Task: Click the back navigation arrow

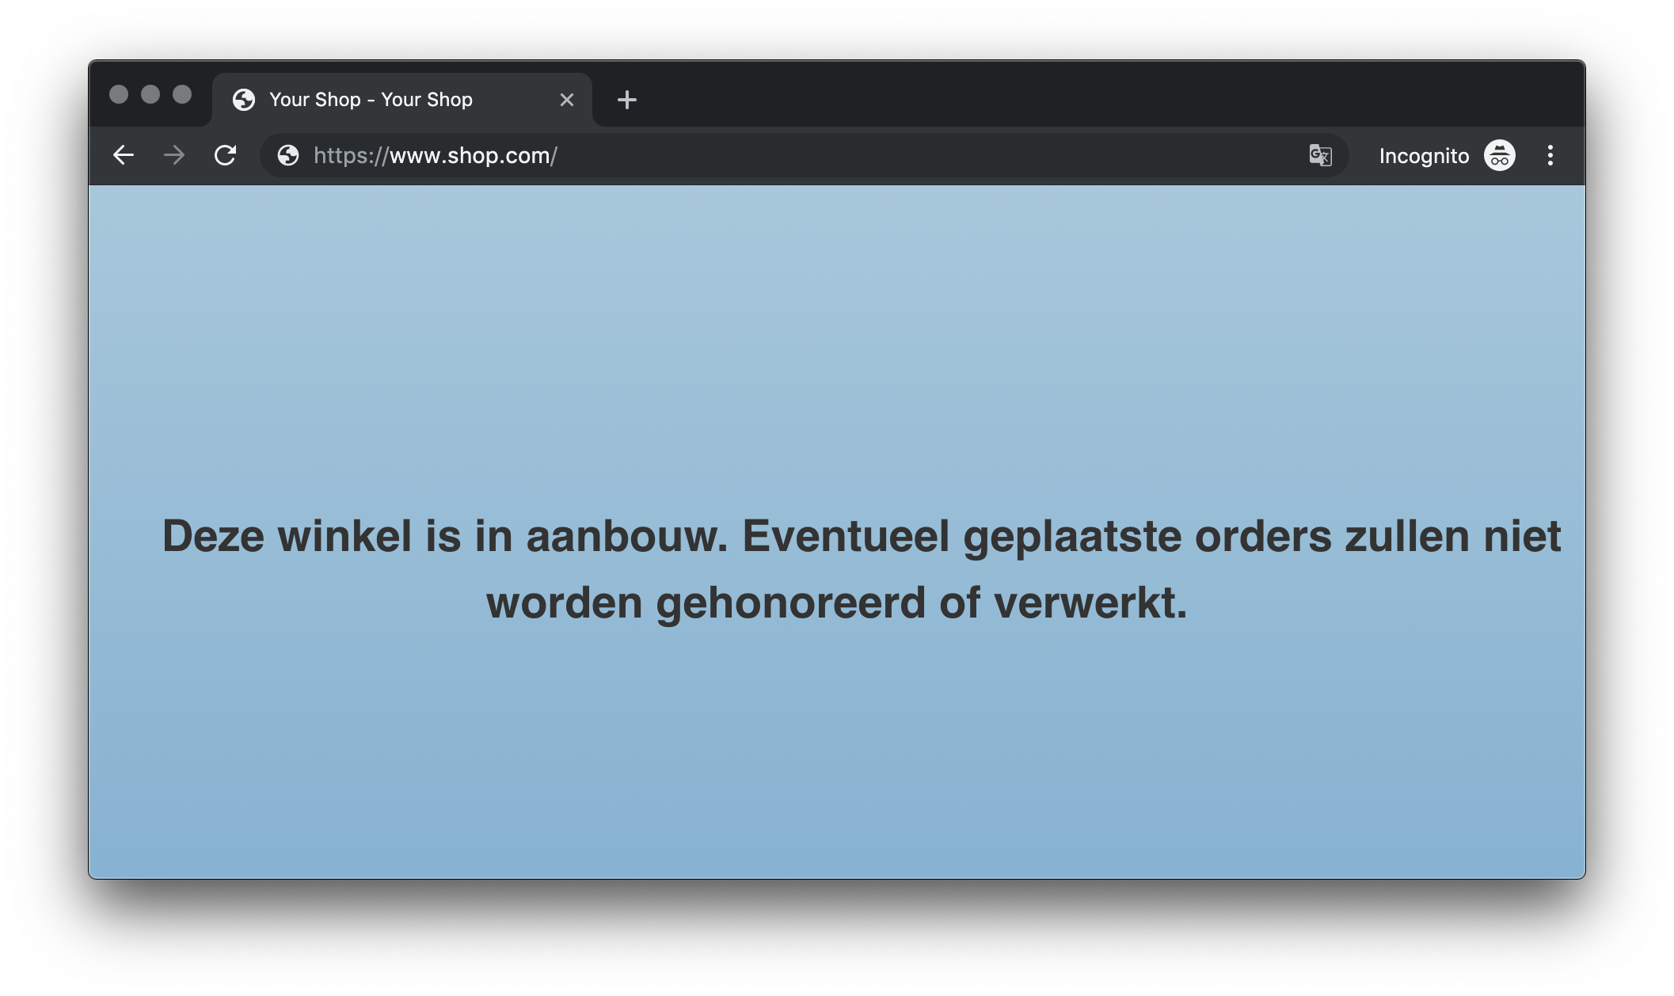Action: pyautogui.click(x=124, y=155)
